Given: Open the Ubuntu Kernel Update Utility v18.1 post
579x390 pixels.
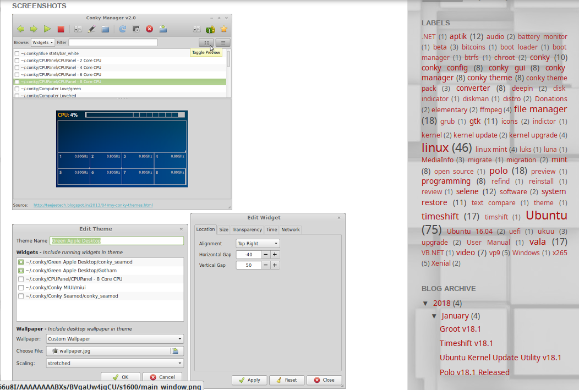Looking at the screenshot, I should tap(500, 358).
